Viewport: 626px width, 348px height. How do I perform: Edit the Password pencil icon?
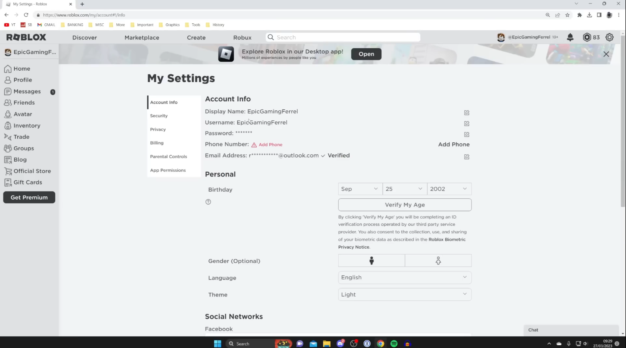tap(467, 134)
